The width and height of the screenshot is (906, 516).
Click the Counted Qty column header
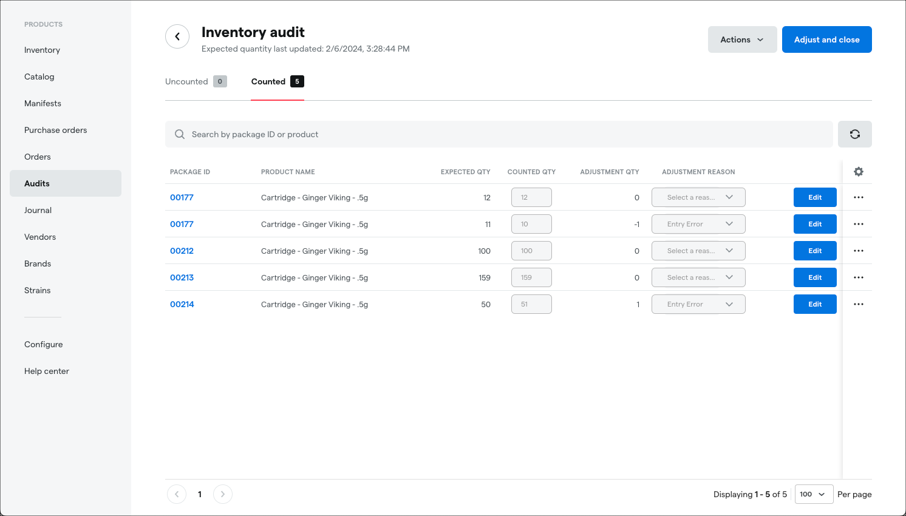pos(531,172)
